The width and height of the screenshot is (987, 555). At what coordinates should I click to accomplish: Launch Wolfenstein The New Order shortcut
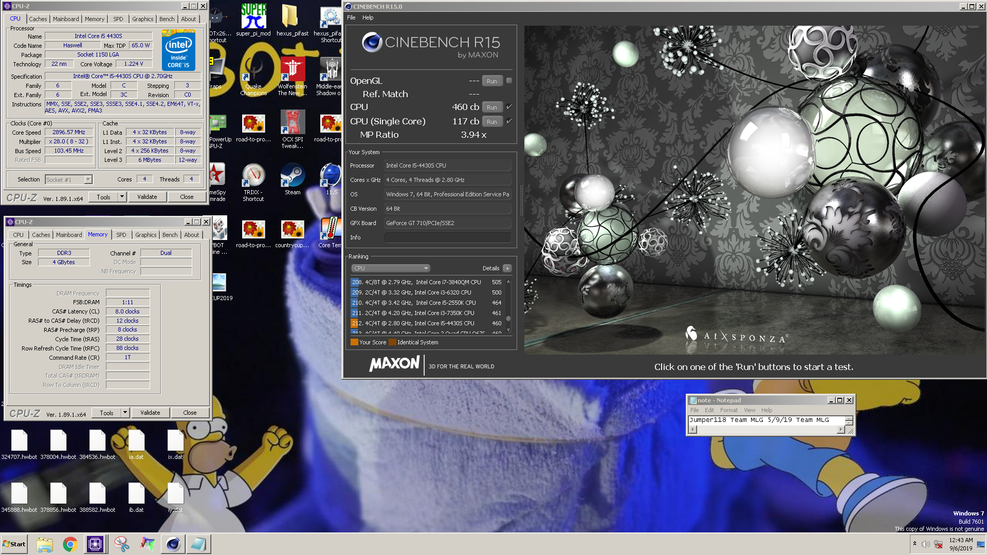(x=293, y=76)
